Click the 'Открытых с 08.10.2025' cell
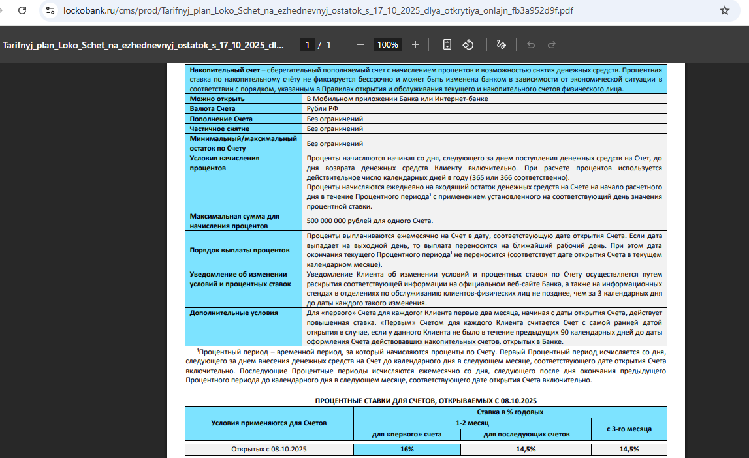The height and width of the screenshot is (458, 749). pyautogui.click(x=269, y=450)
